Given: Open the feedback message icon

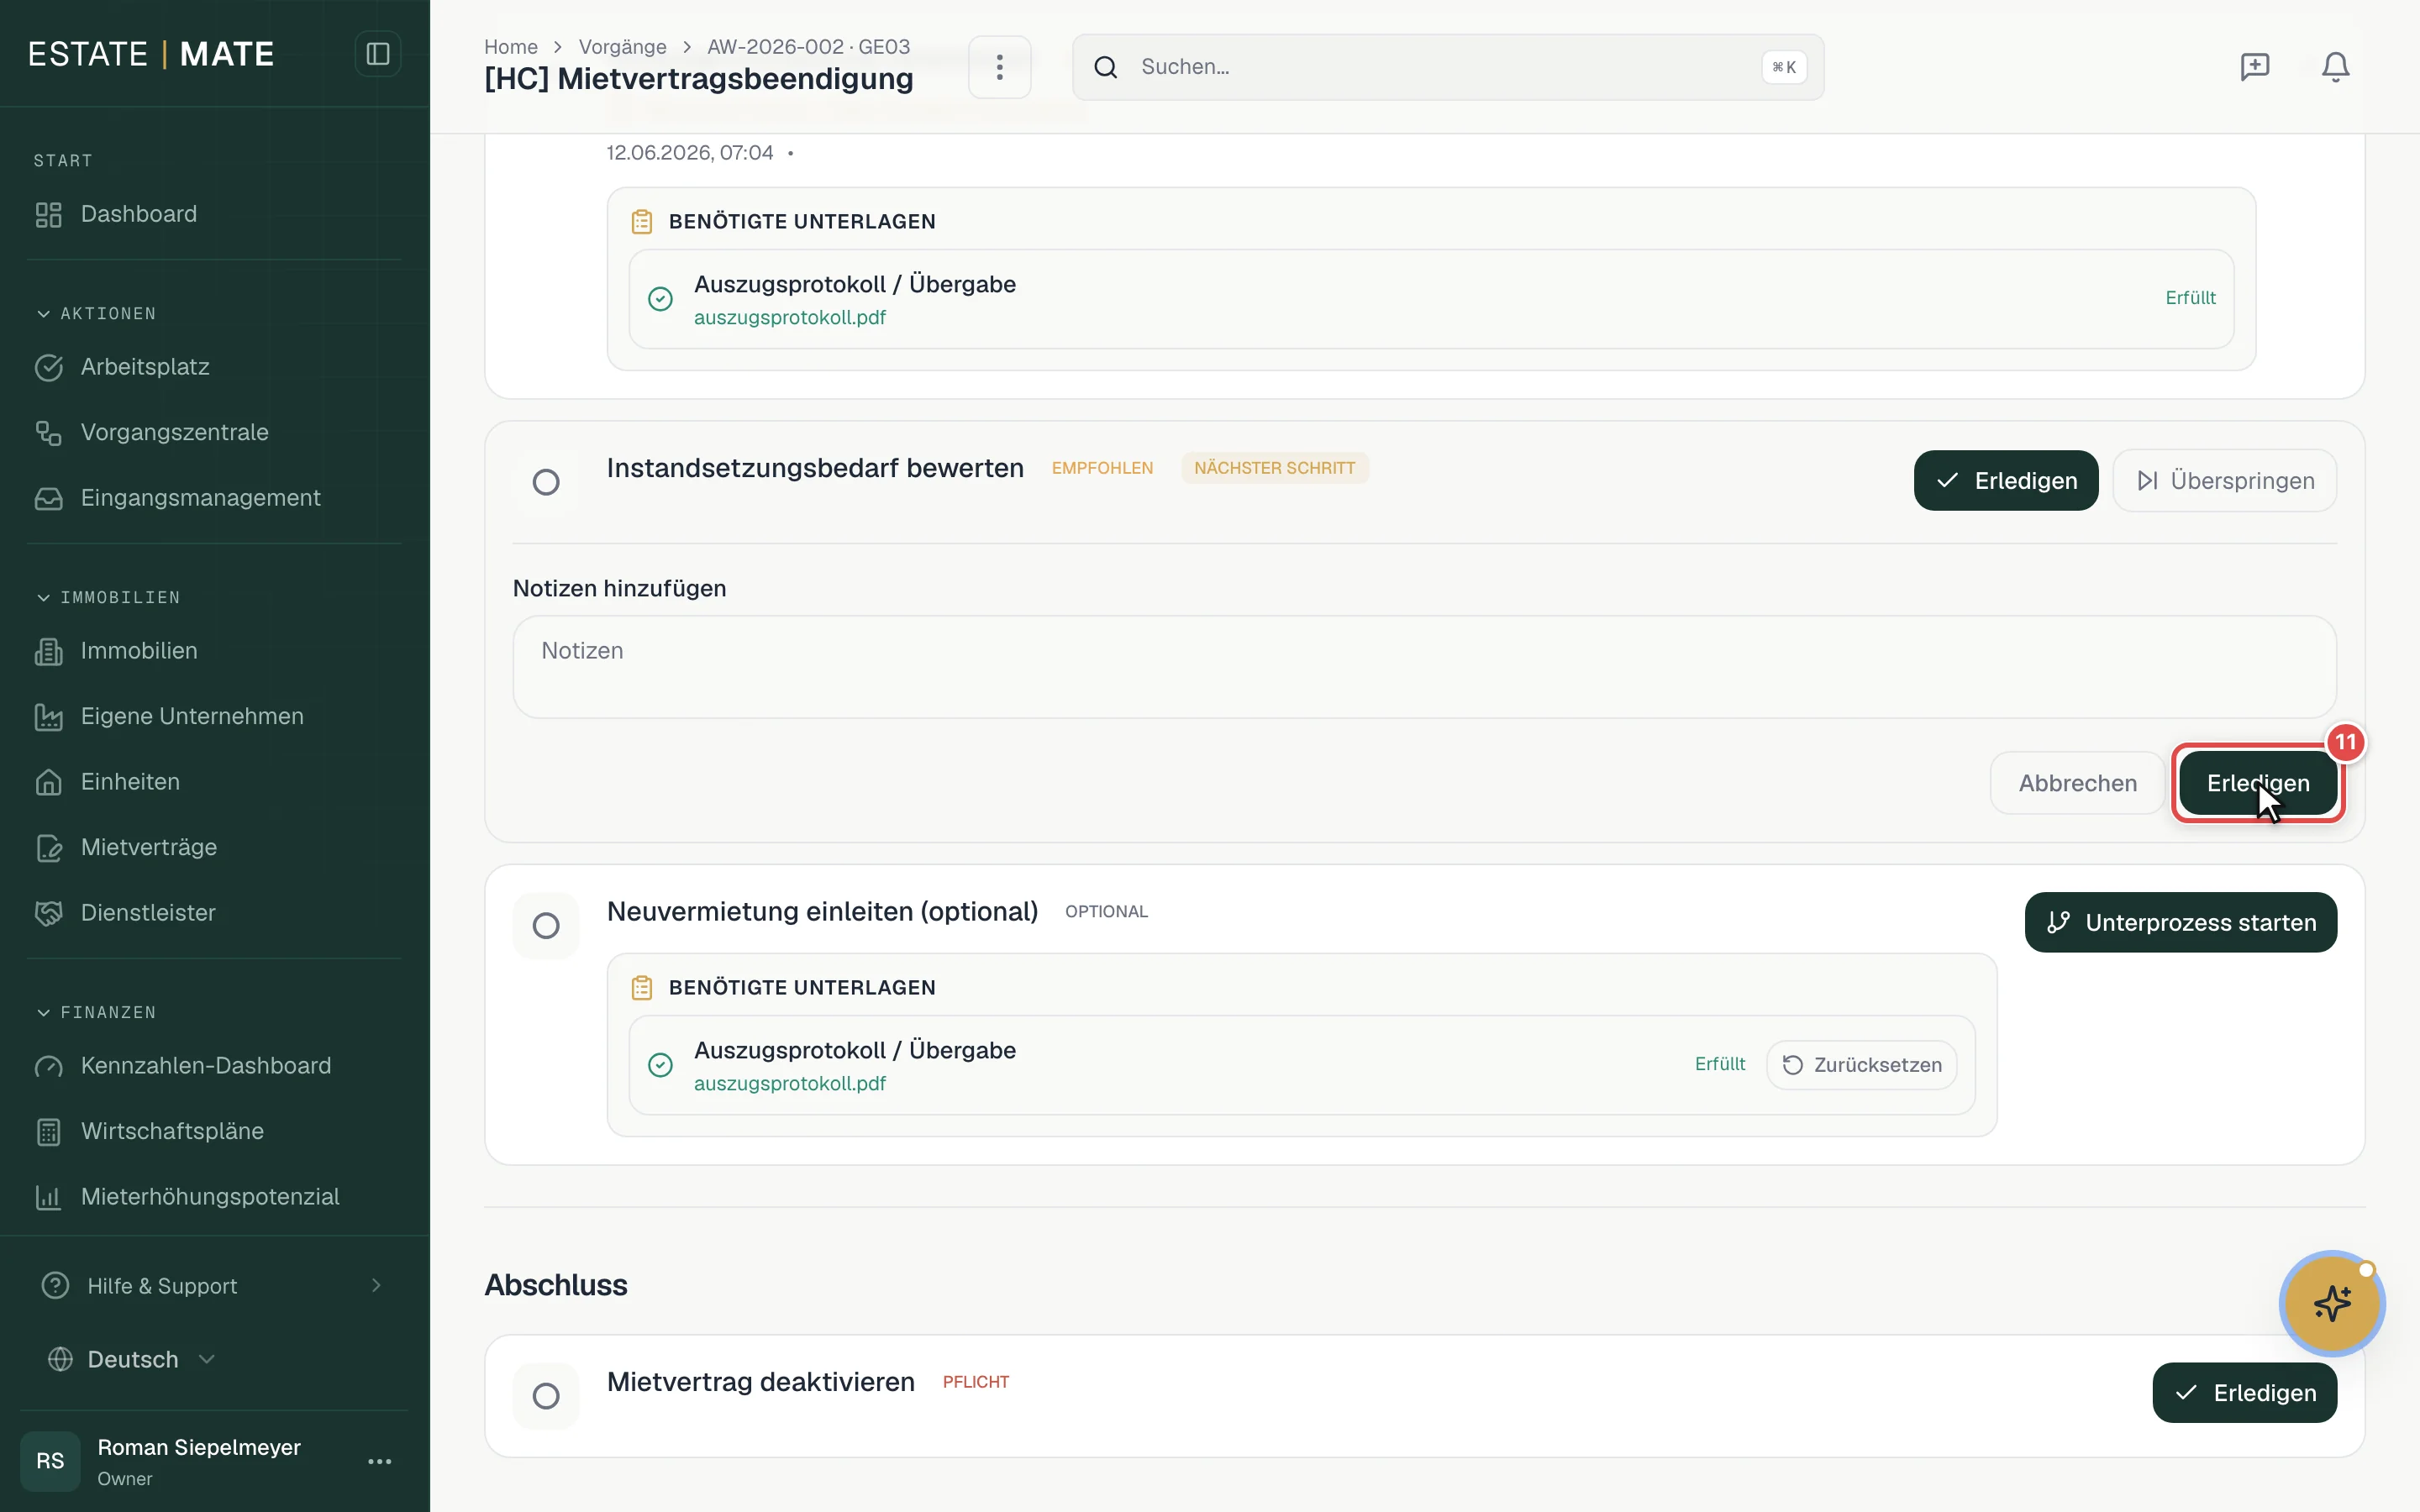Looking at the screenshot, I should [2254, 67].
